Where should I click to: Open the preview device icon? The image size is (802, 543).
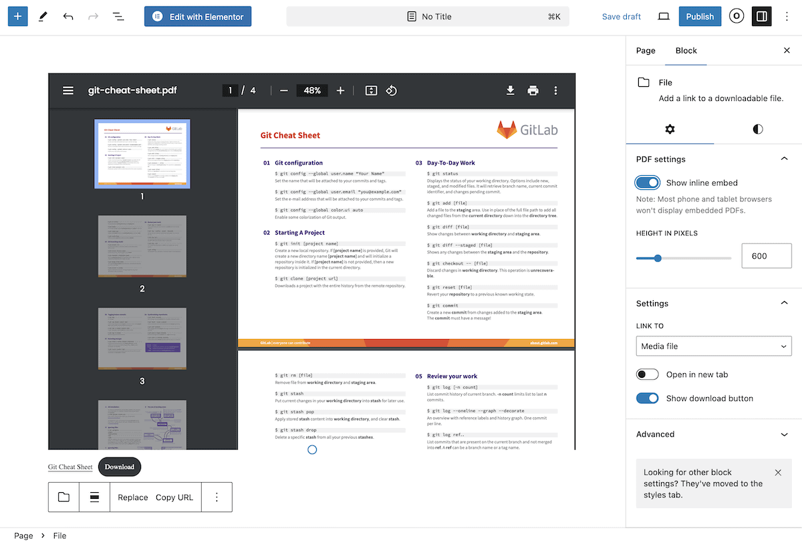tap(664, 17)
